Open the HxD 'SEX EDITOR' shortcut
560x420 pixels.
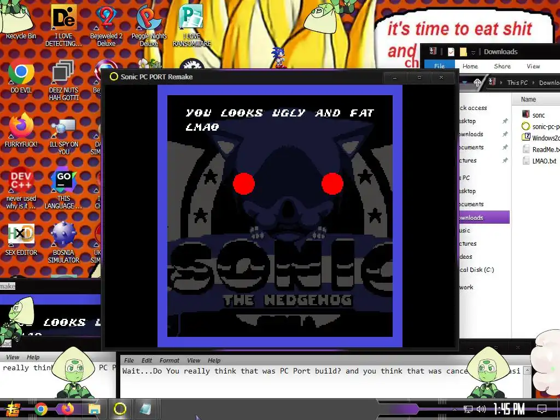pyautogui.click(x=21, y=240)
